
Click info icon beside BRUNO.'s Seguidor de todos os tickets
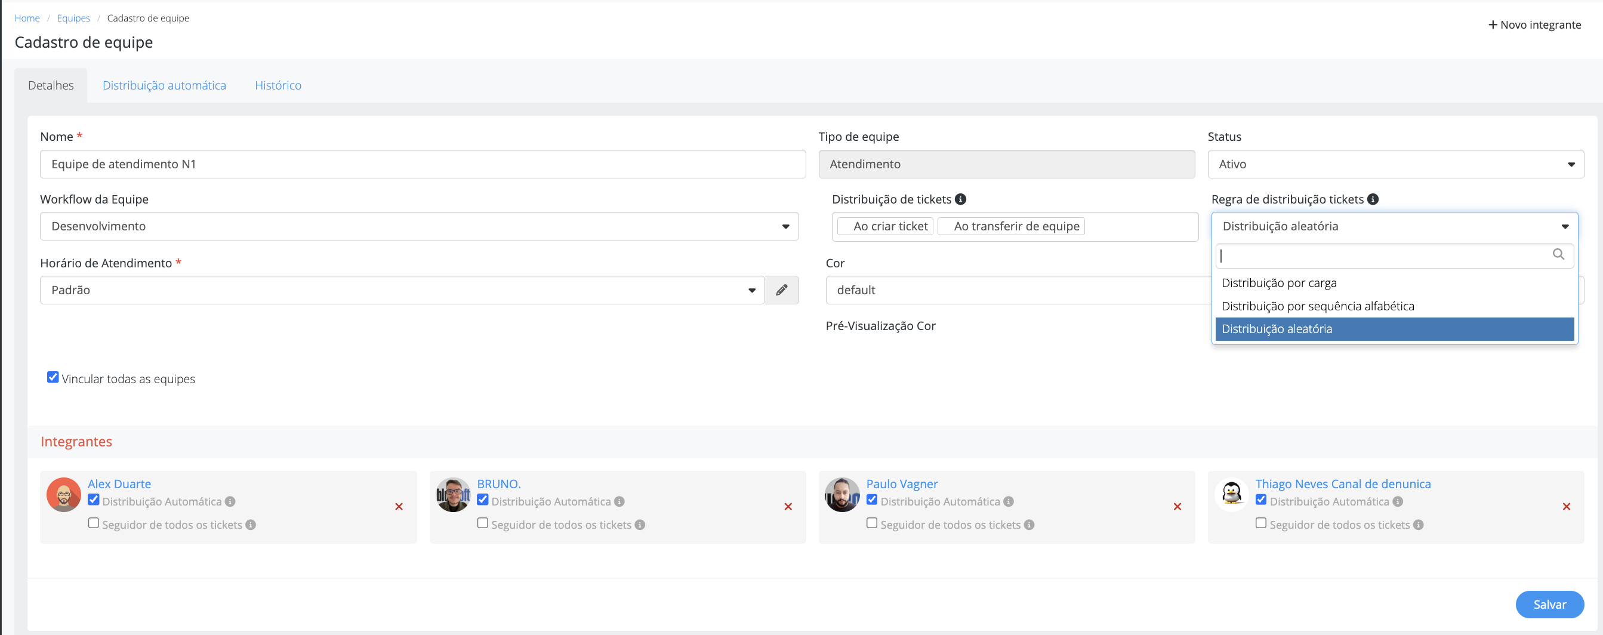[640, 525]
